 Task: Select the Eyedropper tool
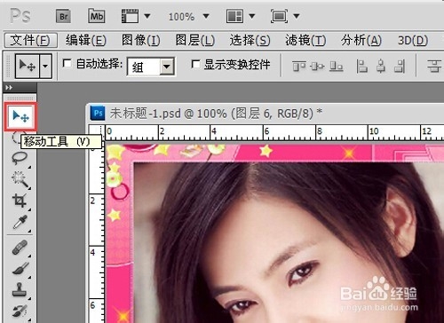click(x=20, y=222)
